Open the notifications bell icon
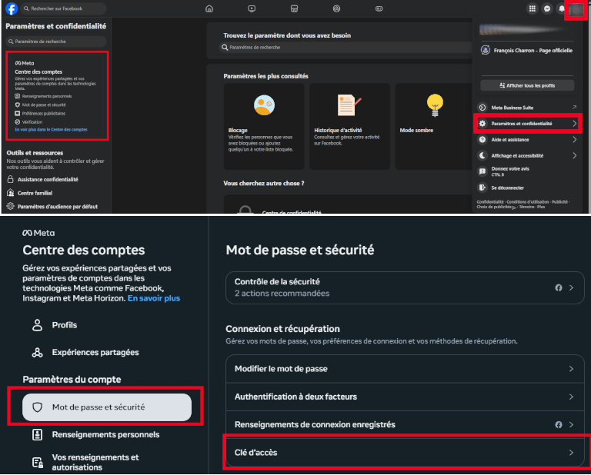This screenshot has width=591, height=475. [561, 8]
